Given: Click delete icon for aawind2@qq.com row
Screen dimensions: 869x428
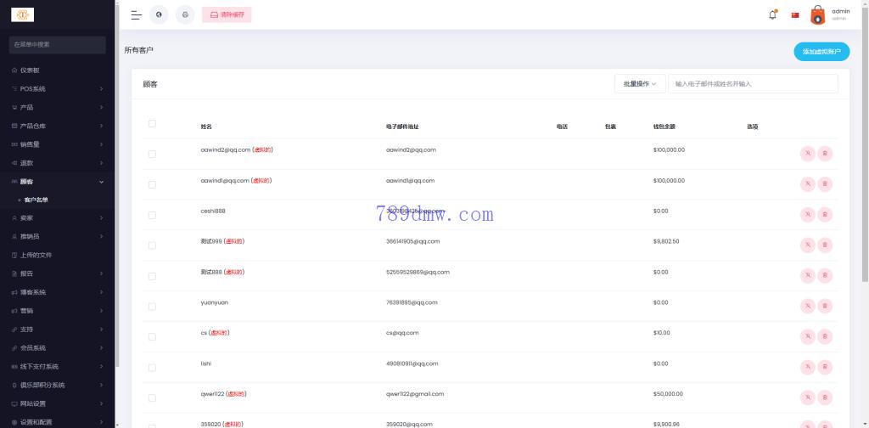Looking at the screenshot, I should click(825, 154).
